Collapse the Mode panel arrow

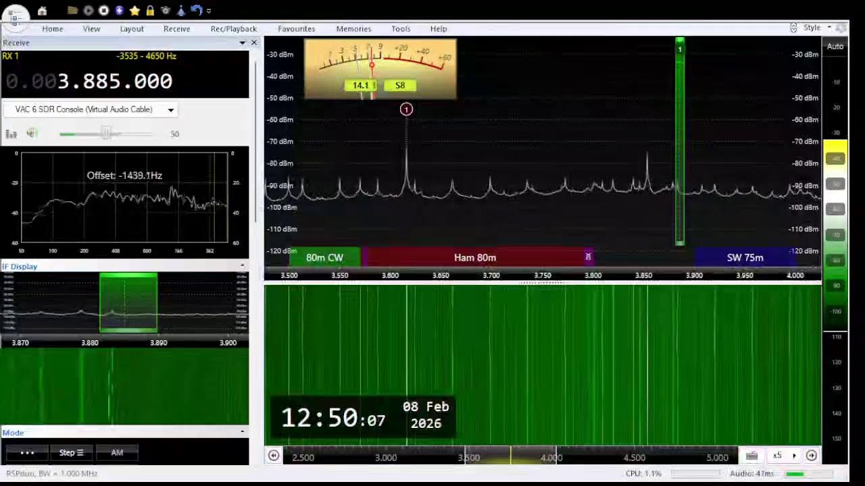coord(242,432)
